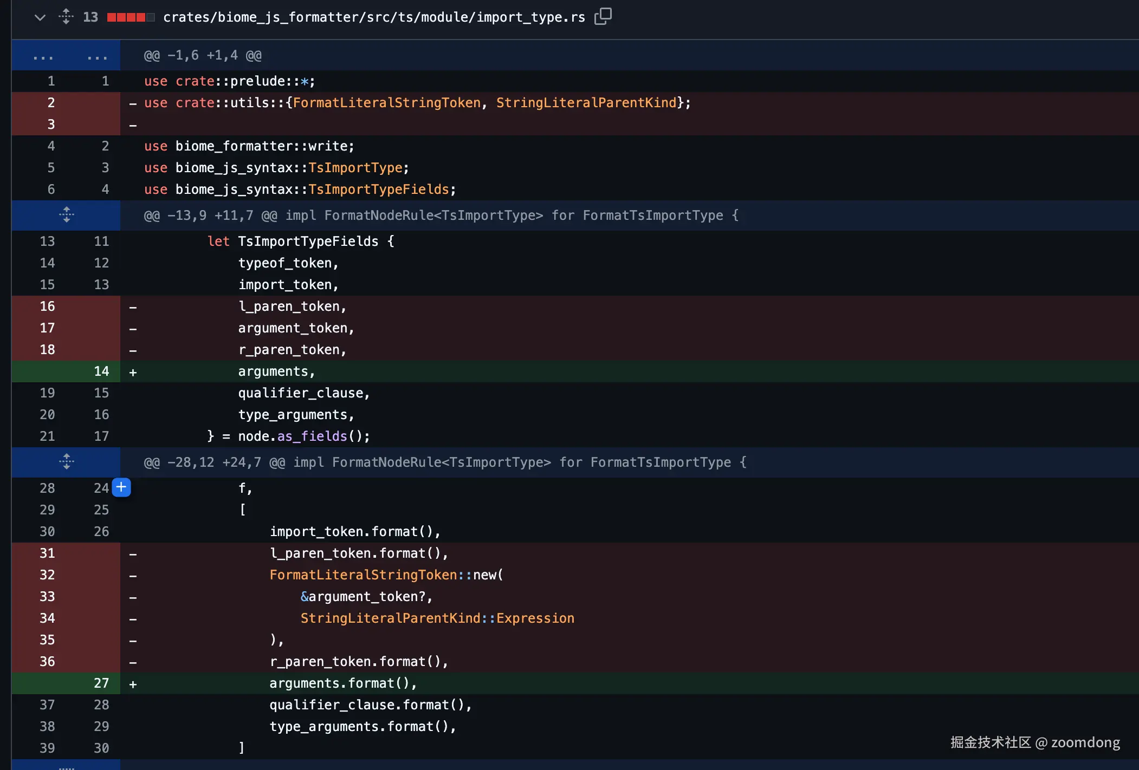The image size is (1139, 770).
Task: Click the 'arguments.format(),' added line
Action: (x=343, y=683)
